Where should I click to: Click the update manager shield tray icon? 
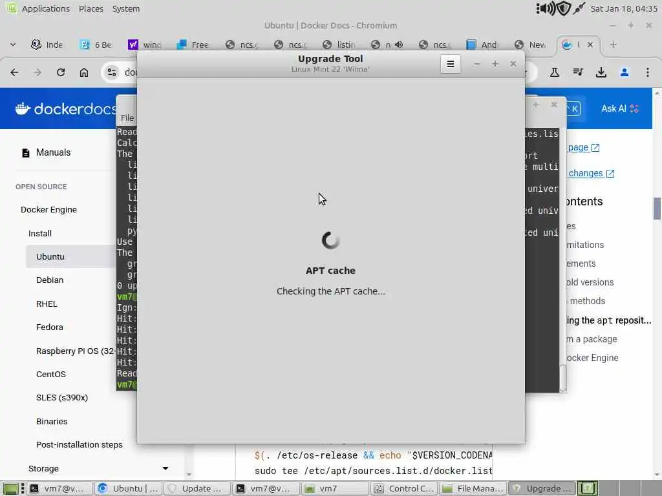(563, 8)
